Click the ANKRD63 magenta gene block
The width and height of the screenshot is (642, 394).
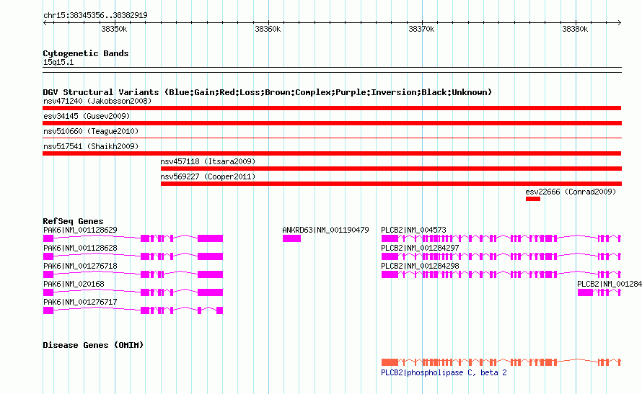coord(291,238)
